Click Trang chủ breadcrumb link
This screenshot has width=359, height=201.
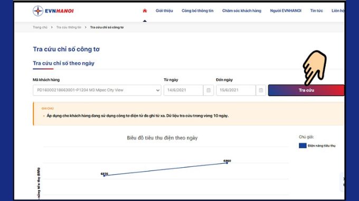[x=40, y=27]
